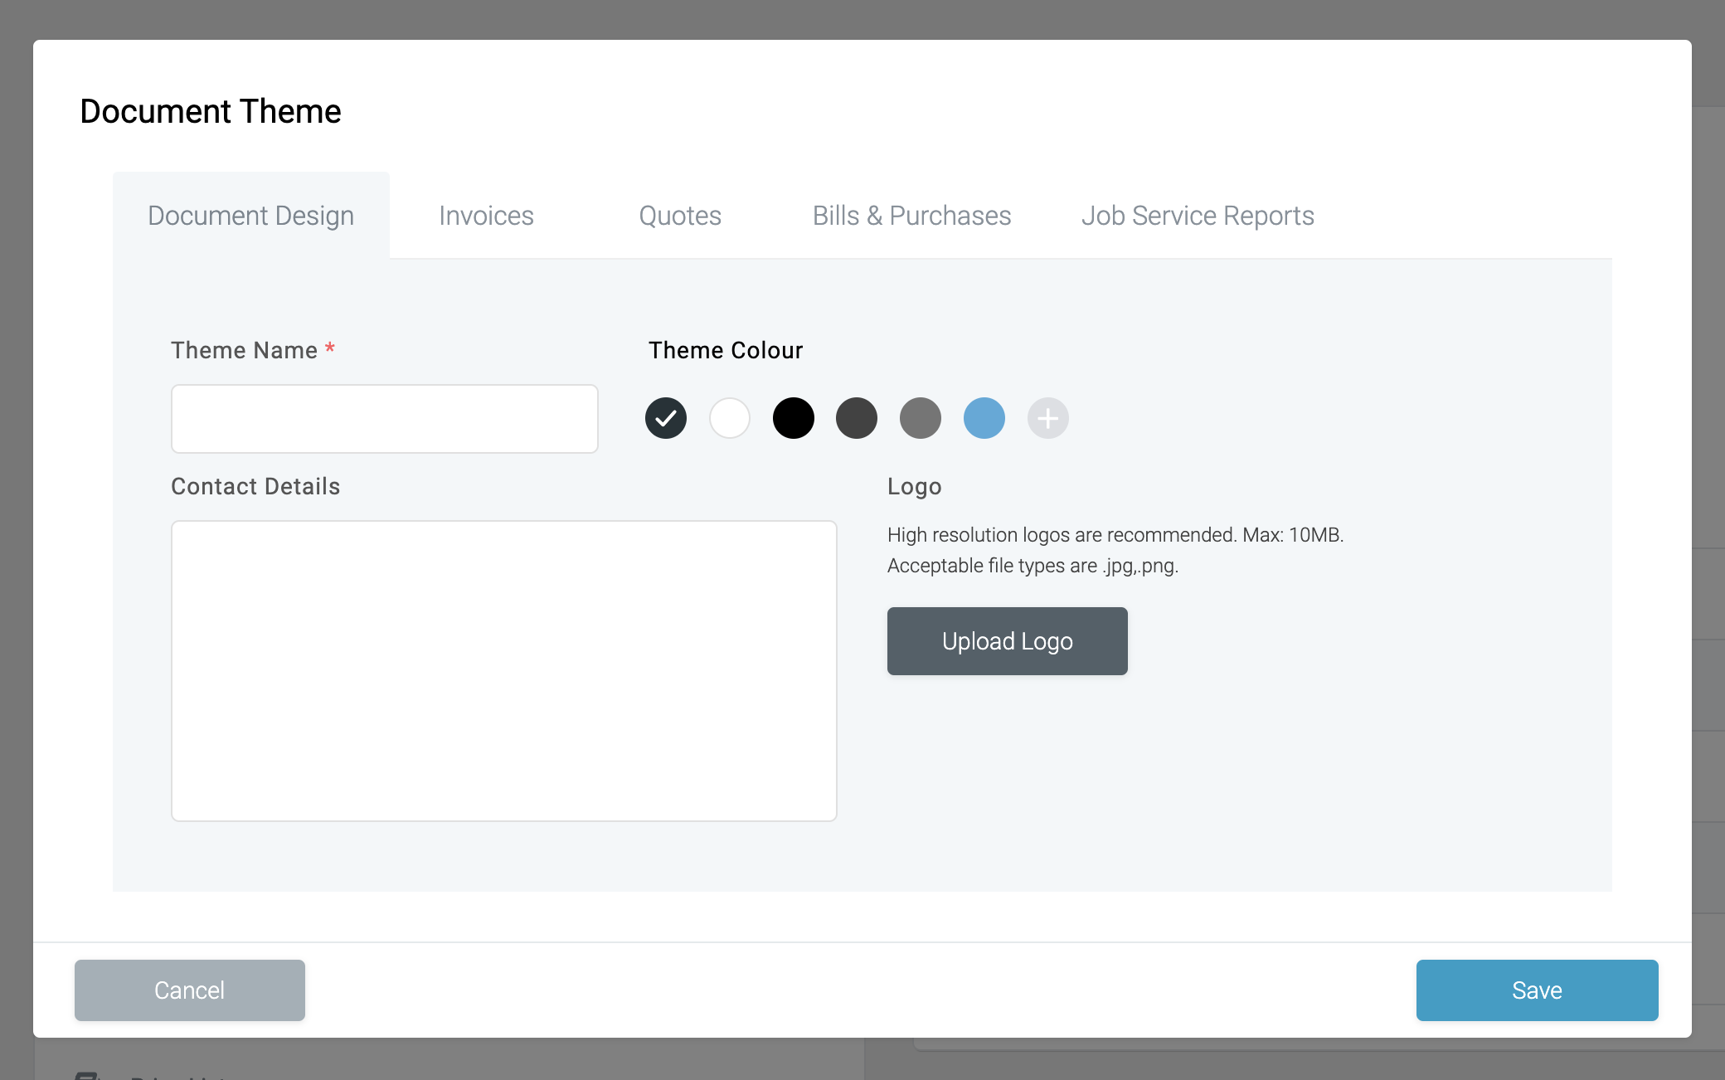Add a custom theme colour via the plus icon
The width and height of the screenshot is (1725, 1080).
tap(1047, 418)
